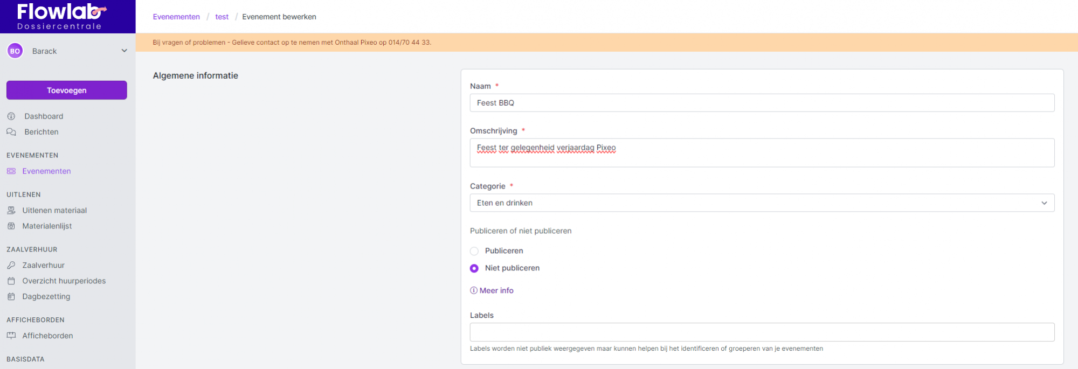Click the Zaalverhuur key icon
1078x369 pixels.
pos(11,266)
